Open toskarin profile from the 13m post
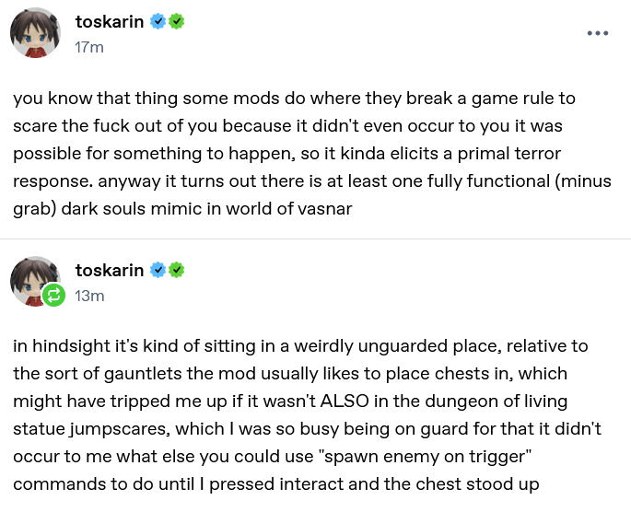631x512 pixels. (x=110, y=270)
